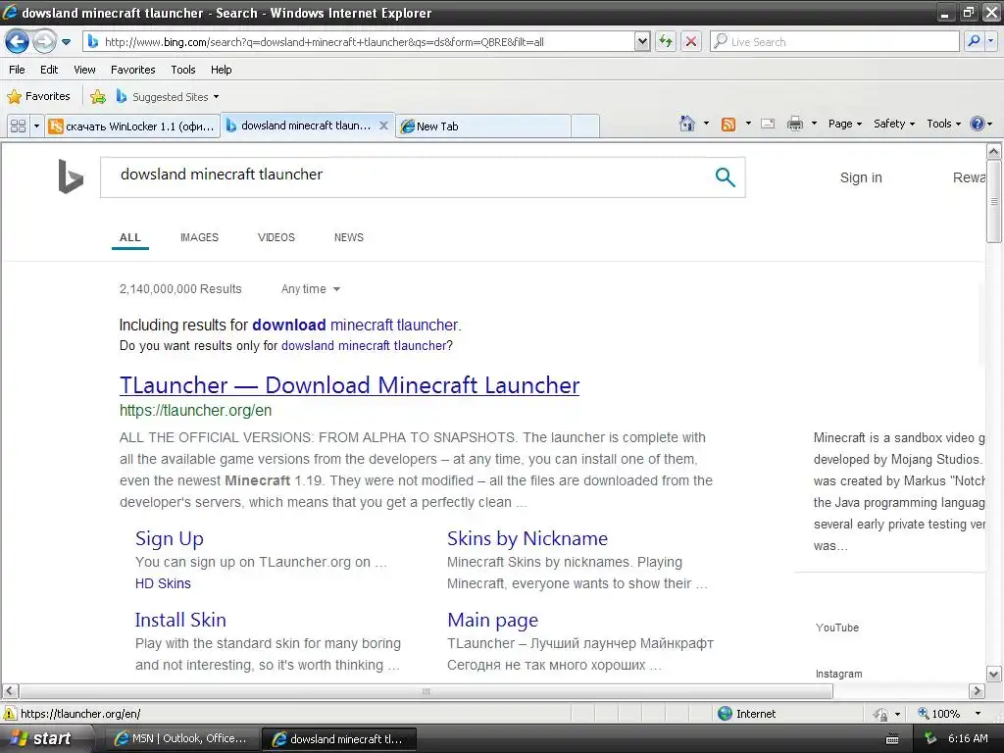This screenshot has height=753, width=1004.
Task: Click the download minecraft tlauncher suggestion link
Action: point(355,325)
